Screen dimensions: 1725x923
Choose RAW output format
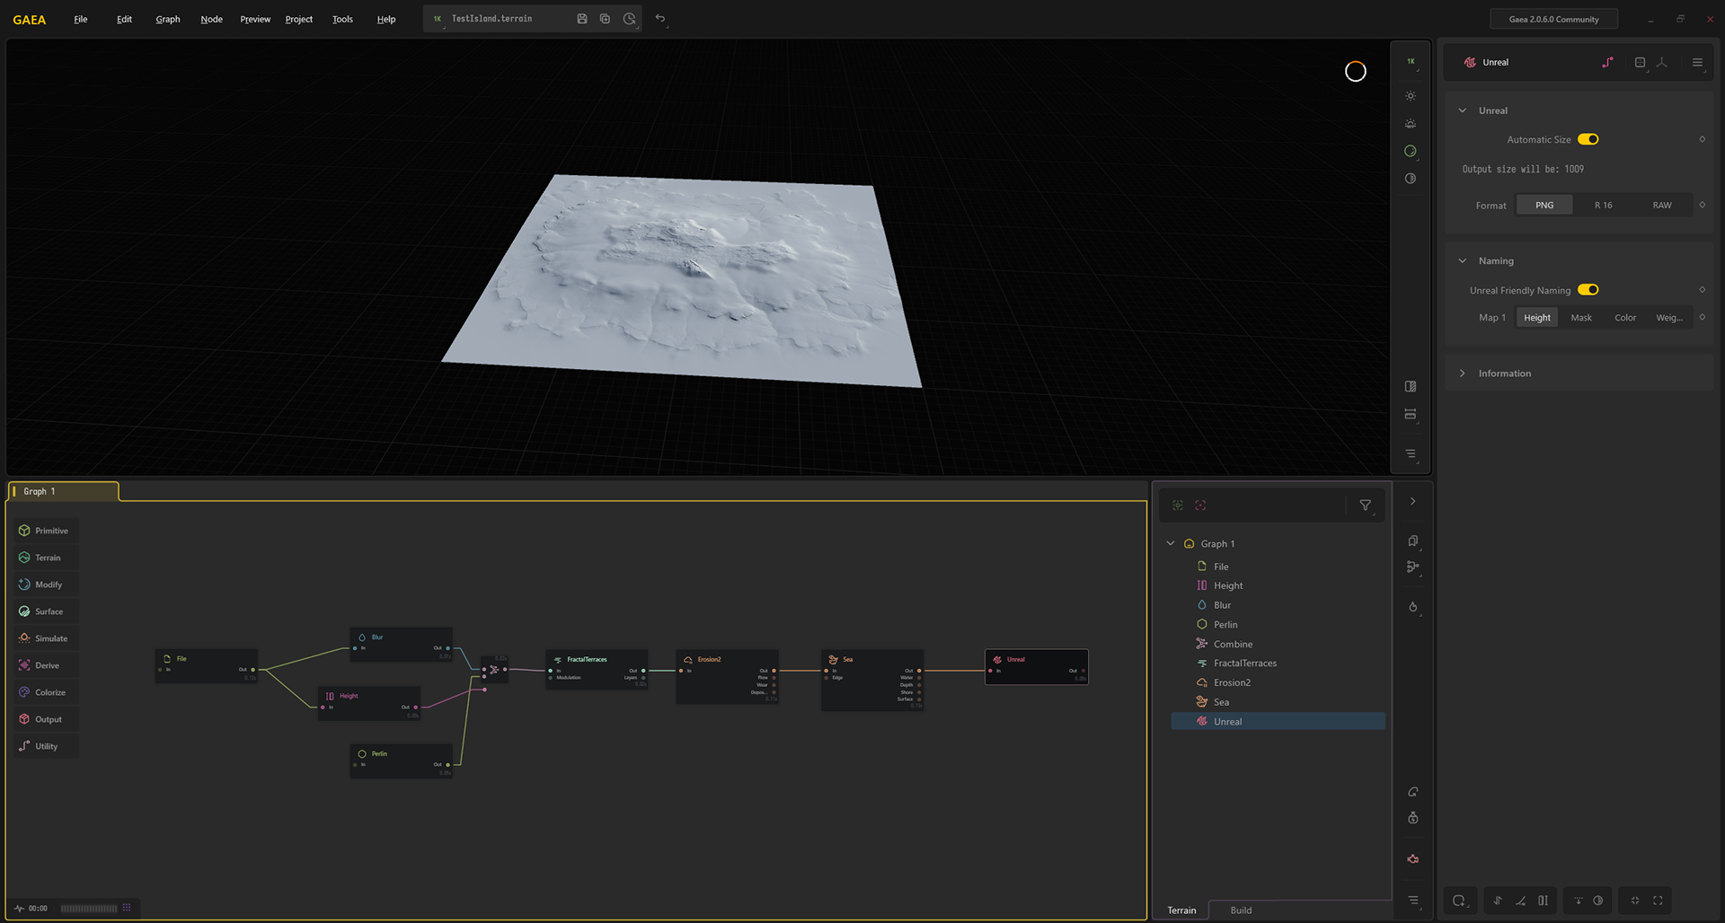tap(1661, 206)
